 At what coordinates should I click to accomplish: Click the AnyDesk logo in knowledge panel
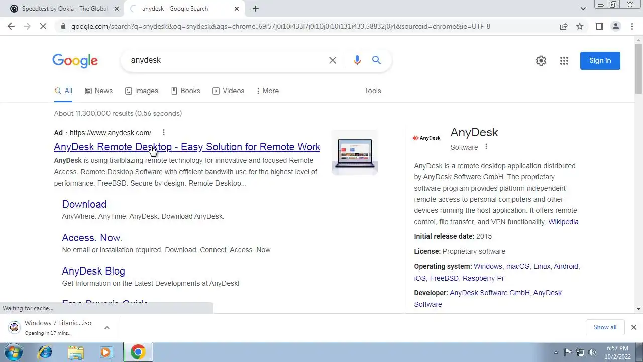426,138
